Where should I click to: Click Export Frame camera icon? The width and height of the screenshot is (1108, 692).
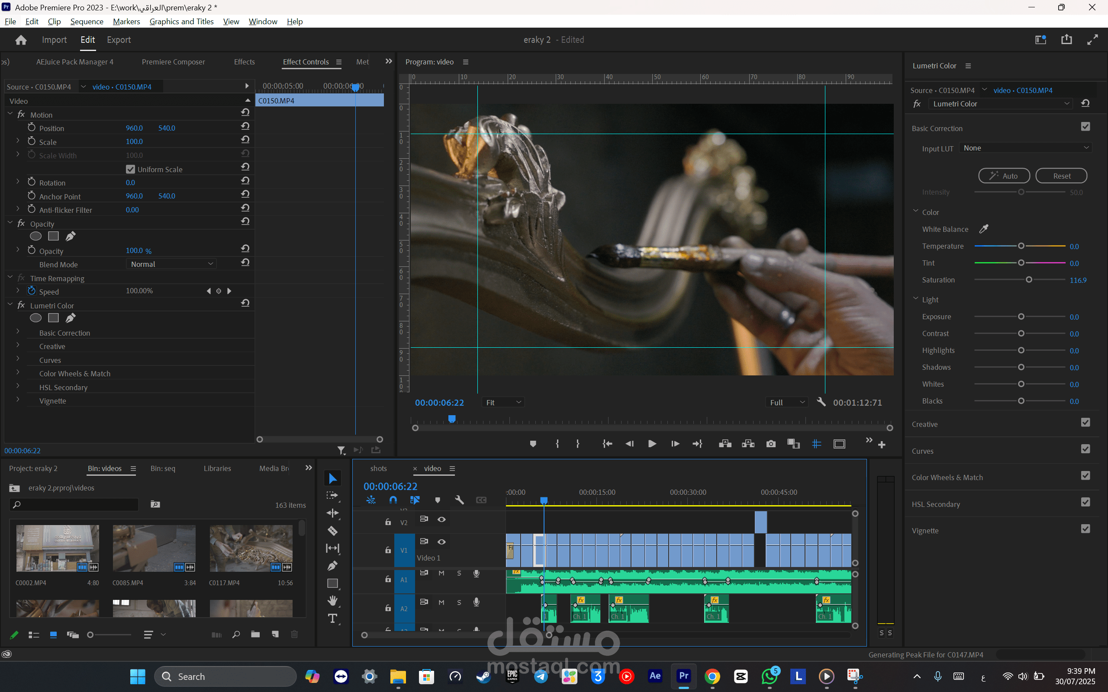point(770,443)
